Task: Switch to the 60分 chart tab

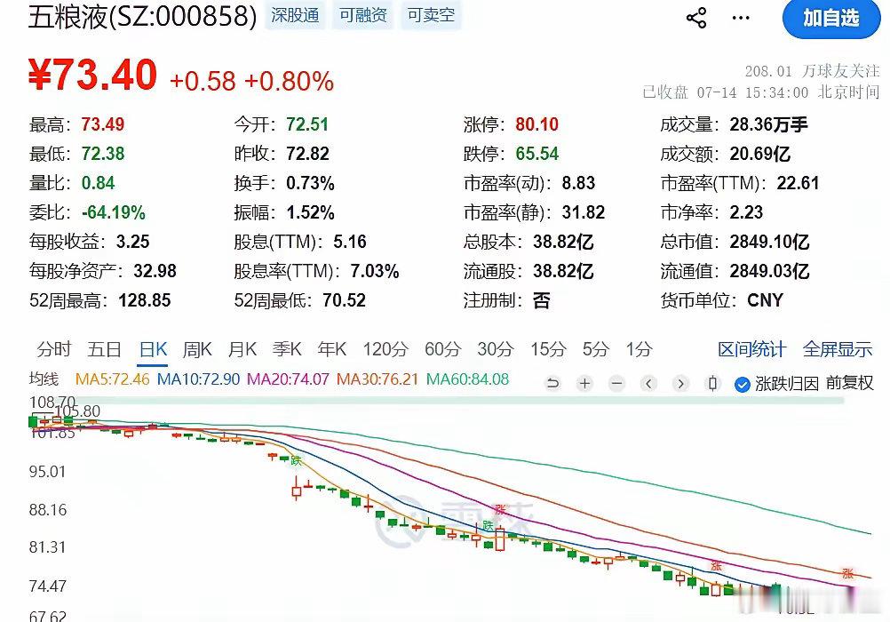Action: (x=442, y=349)
